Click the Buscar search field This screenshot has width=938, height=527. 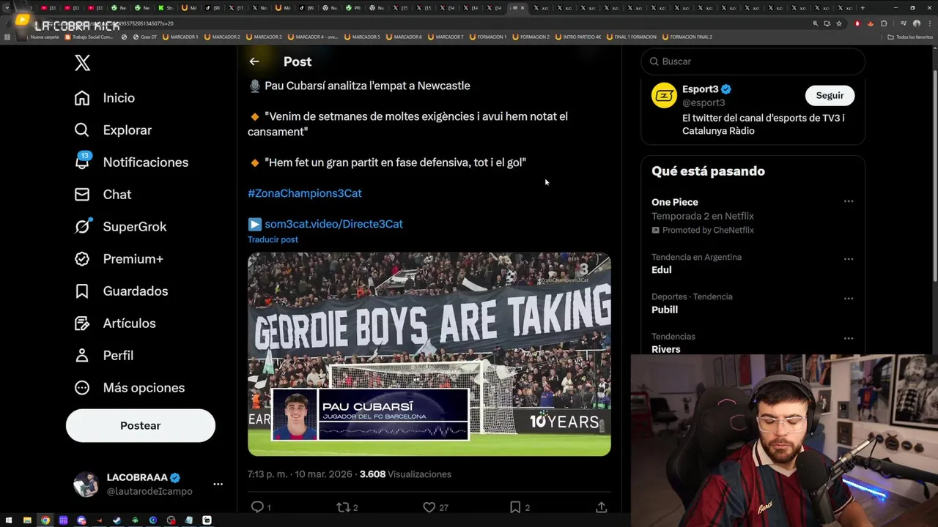click(753, 61)
